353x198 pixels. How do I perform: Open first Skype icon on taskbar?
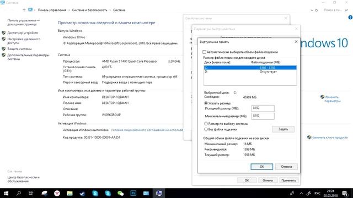pyautogui.click(x=95, y=193)
